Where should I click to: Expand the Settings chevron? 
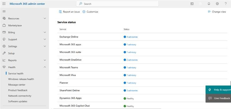click(45, 46)
